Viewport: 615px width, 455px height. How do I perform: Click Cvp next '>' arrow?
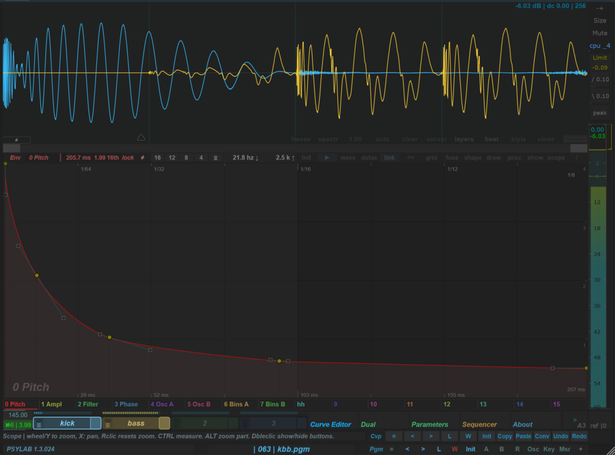point(431,436)
